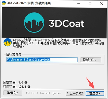Click the highlighted C:\Program Files\3DCoat-2025 text
The width and height of the screenshot is (108, 99).
[x=28, y=60]
